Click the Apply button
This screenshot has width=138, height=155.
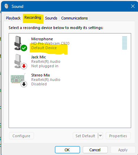[x=123, y=150]
